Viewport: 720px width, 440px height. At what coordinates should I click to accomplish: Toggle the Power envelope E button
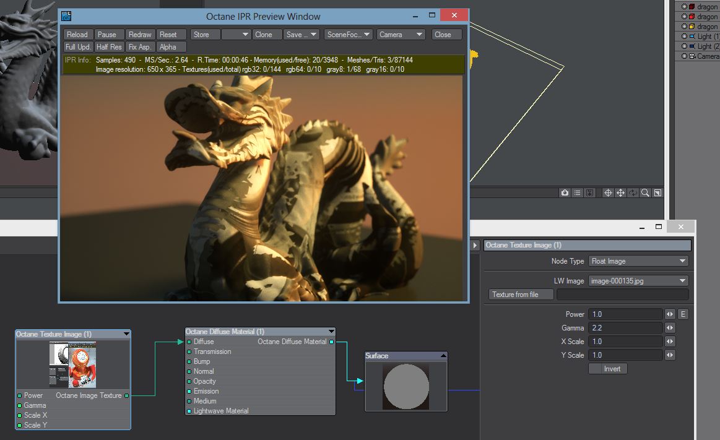(683, 314)
